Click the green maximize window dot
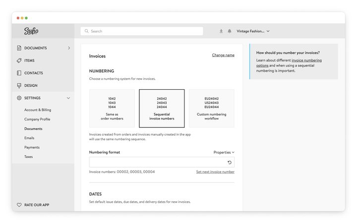The height and width of the screenshot is (223, 357). tap(26, 18)
